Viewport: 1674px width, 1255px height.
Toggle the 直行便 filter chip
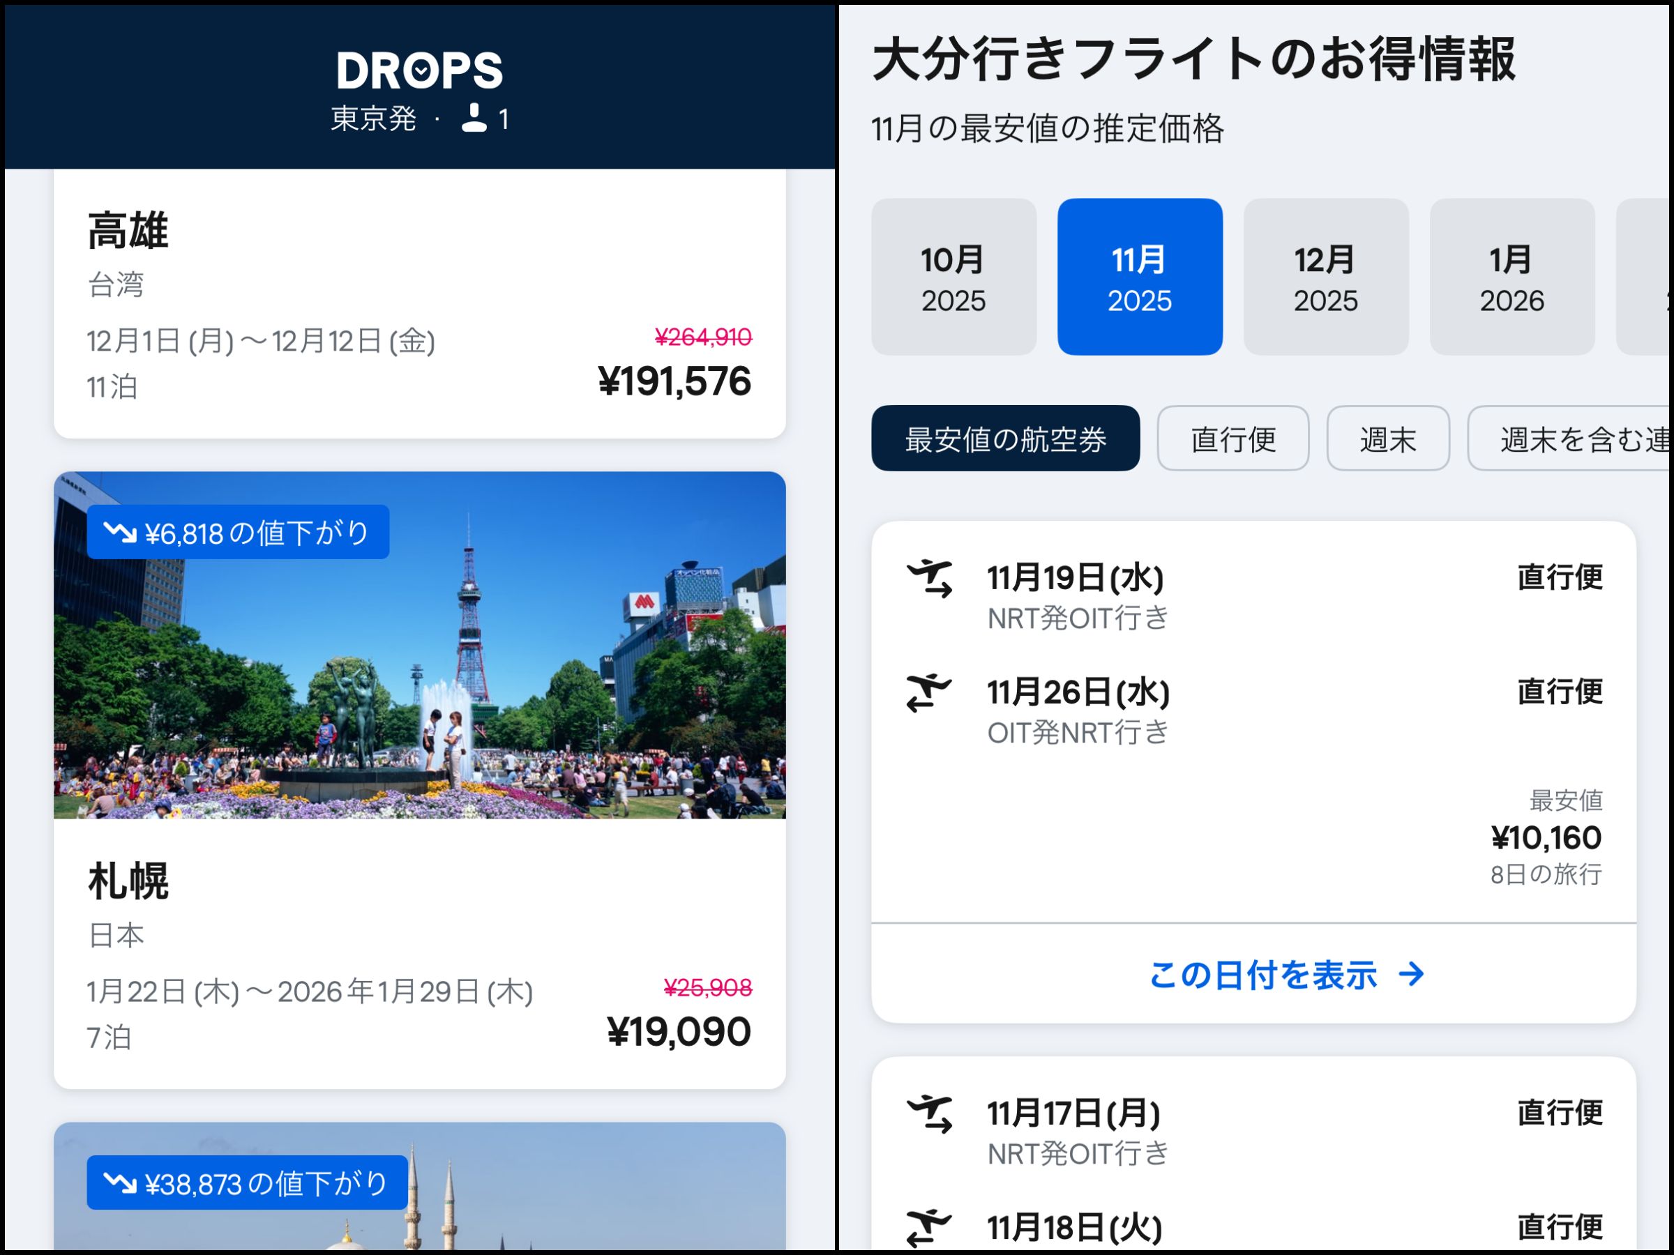point(1232,439)
